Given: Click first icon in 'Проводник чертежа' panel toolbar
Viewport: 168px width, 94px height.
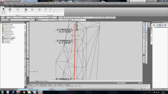Looking at the screenshot, I should (154, 25).
